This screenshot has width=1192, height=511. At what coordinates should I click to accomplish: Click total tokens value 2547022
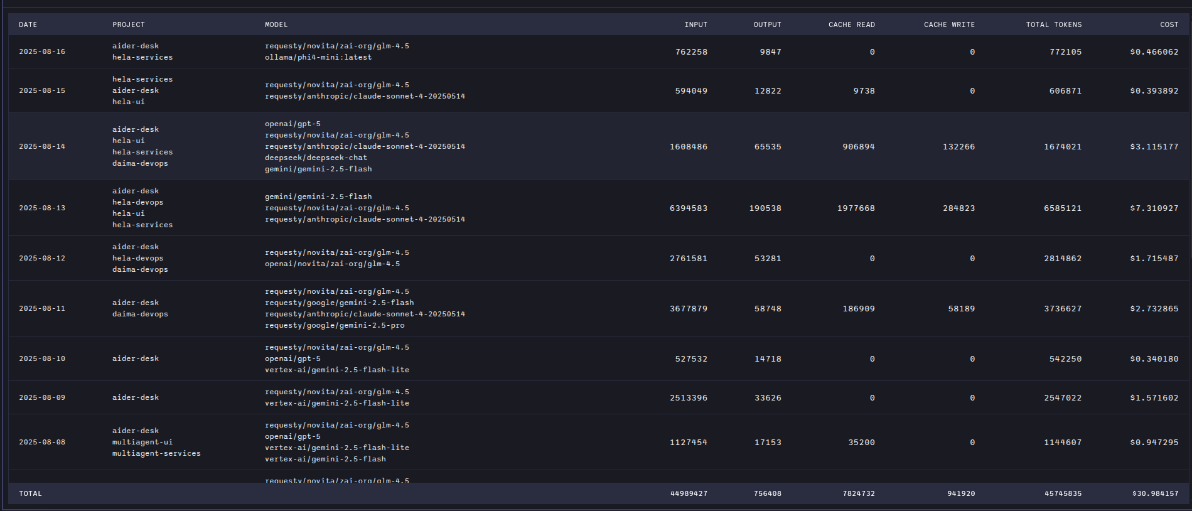tap(1063, 397)
